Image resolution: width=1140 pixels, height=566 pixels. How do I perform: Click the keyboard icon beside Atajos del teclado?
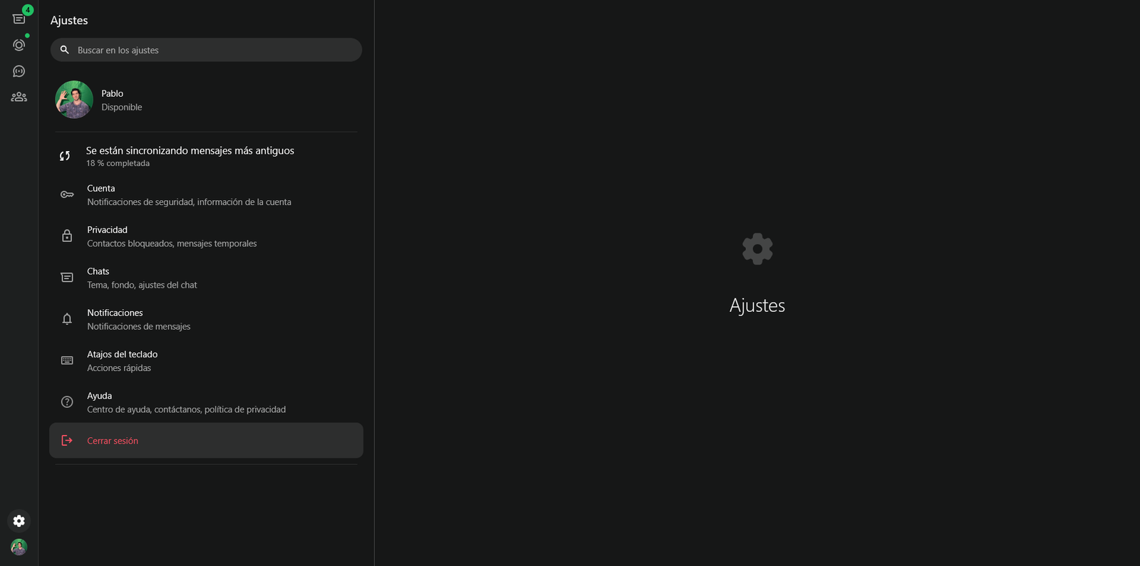[67, 360]
